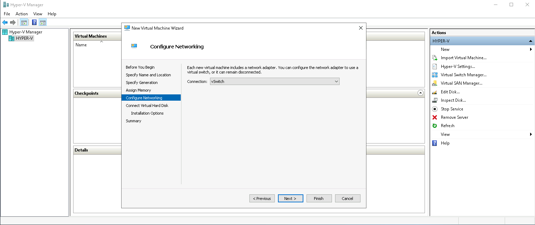Go to Connect Virtual Hard Disk step
The image size is (535, 225).
(x=147, y=106)
